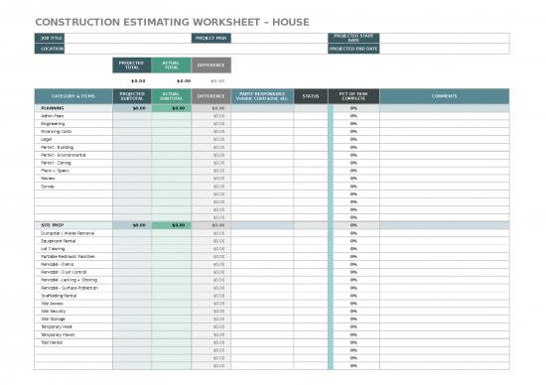Click the JOB TITLE label cell
546x385 pixels.
50,38
